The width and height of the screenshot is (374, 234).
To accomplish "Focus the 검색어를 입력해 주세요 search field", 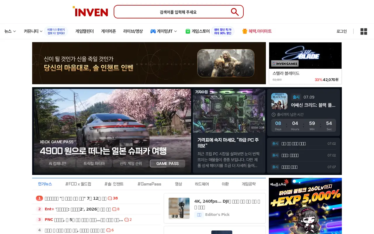I will click(x=178, y=12).
